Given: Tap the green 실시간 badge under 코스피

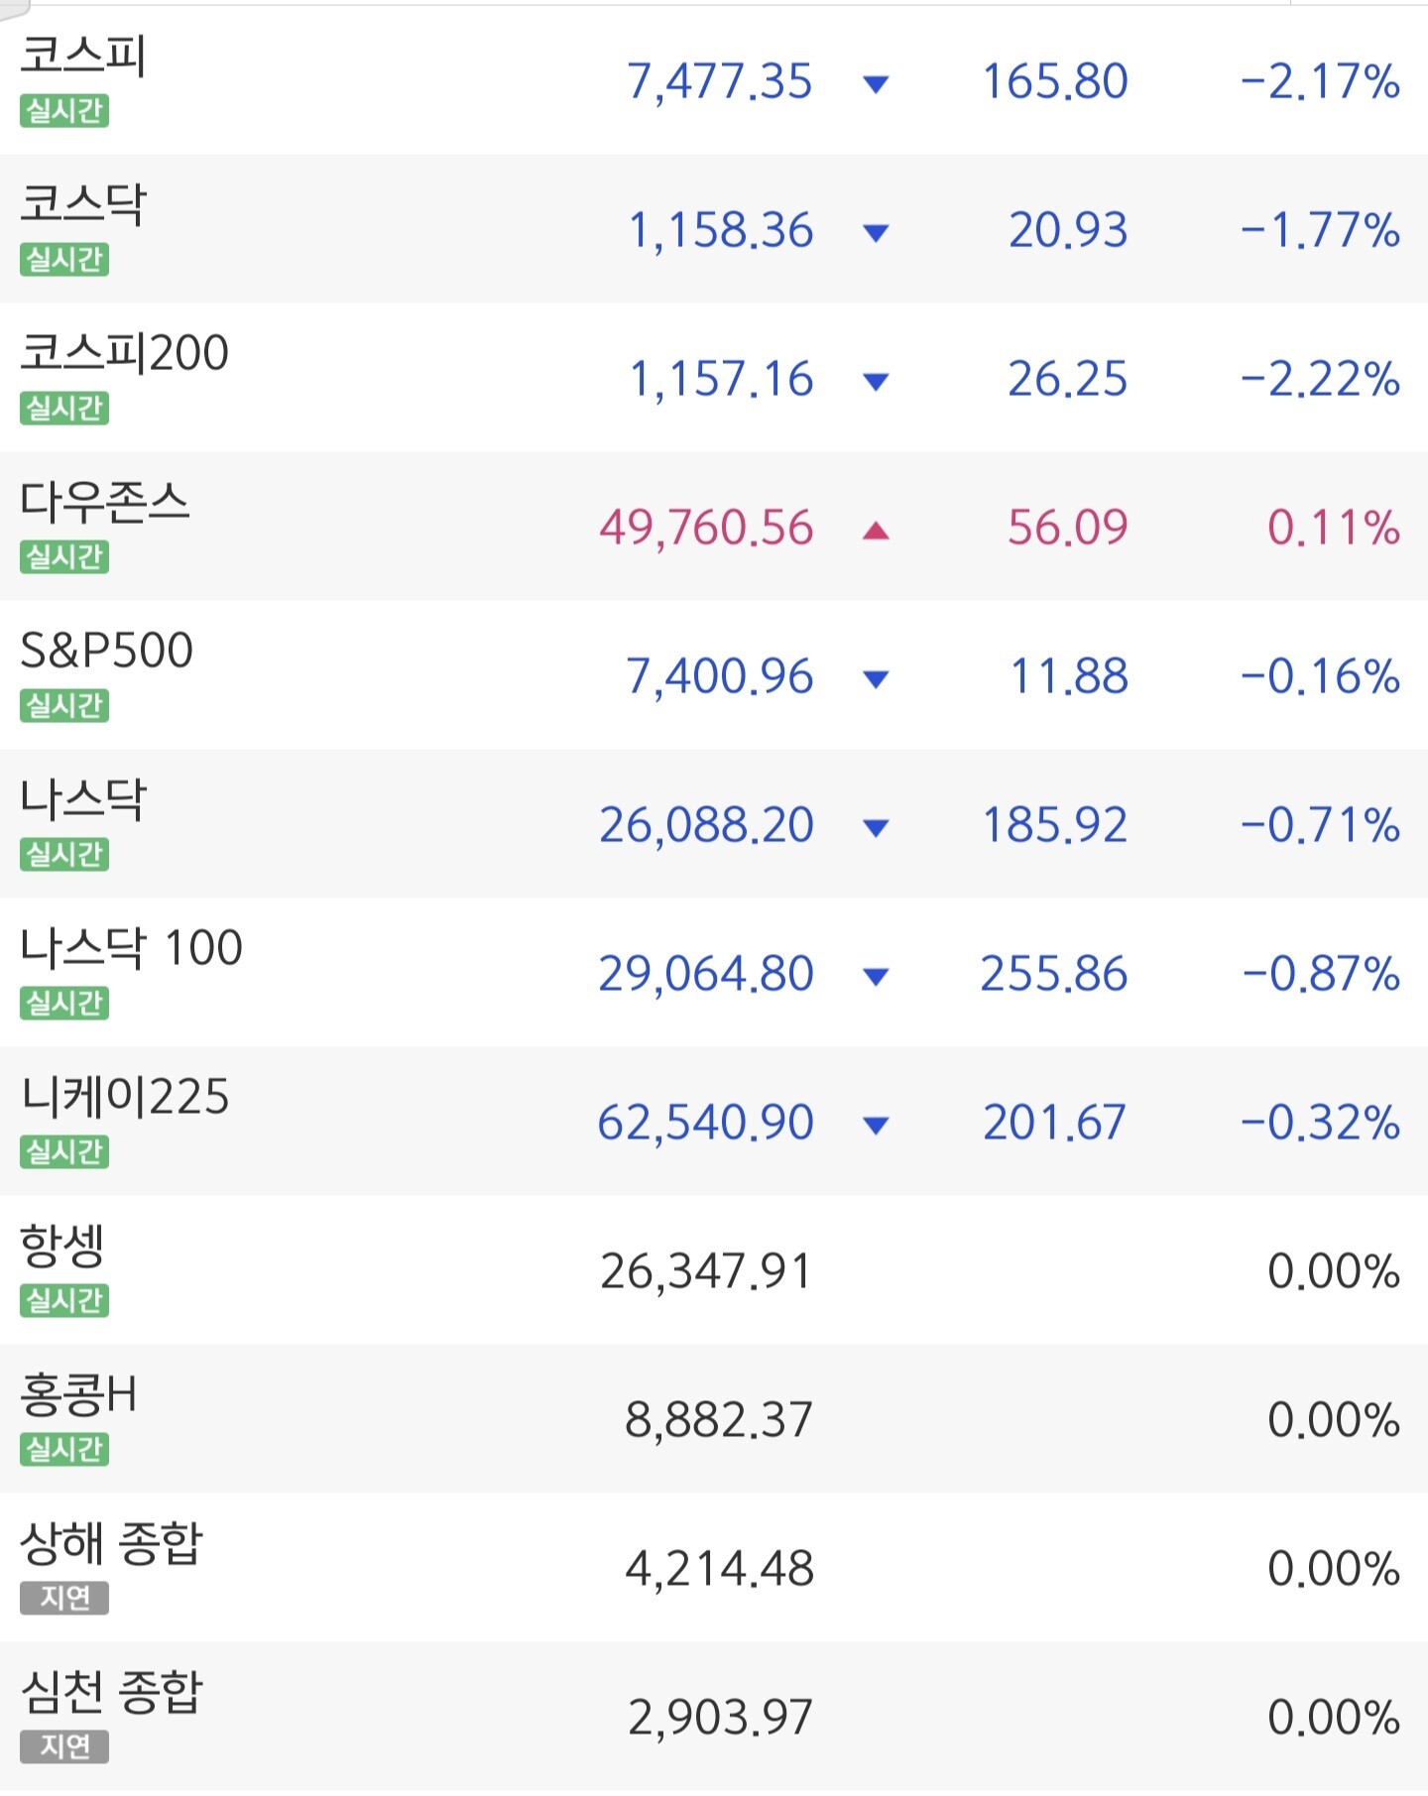Looking at the screenshot, I should [x=64, y=110].
